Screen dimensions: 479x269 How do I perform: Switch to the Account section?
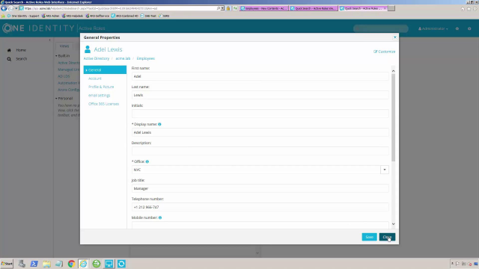[x=95, y=78]
